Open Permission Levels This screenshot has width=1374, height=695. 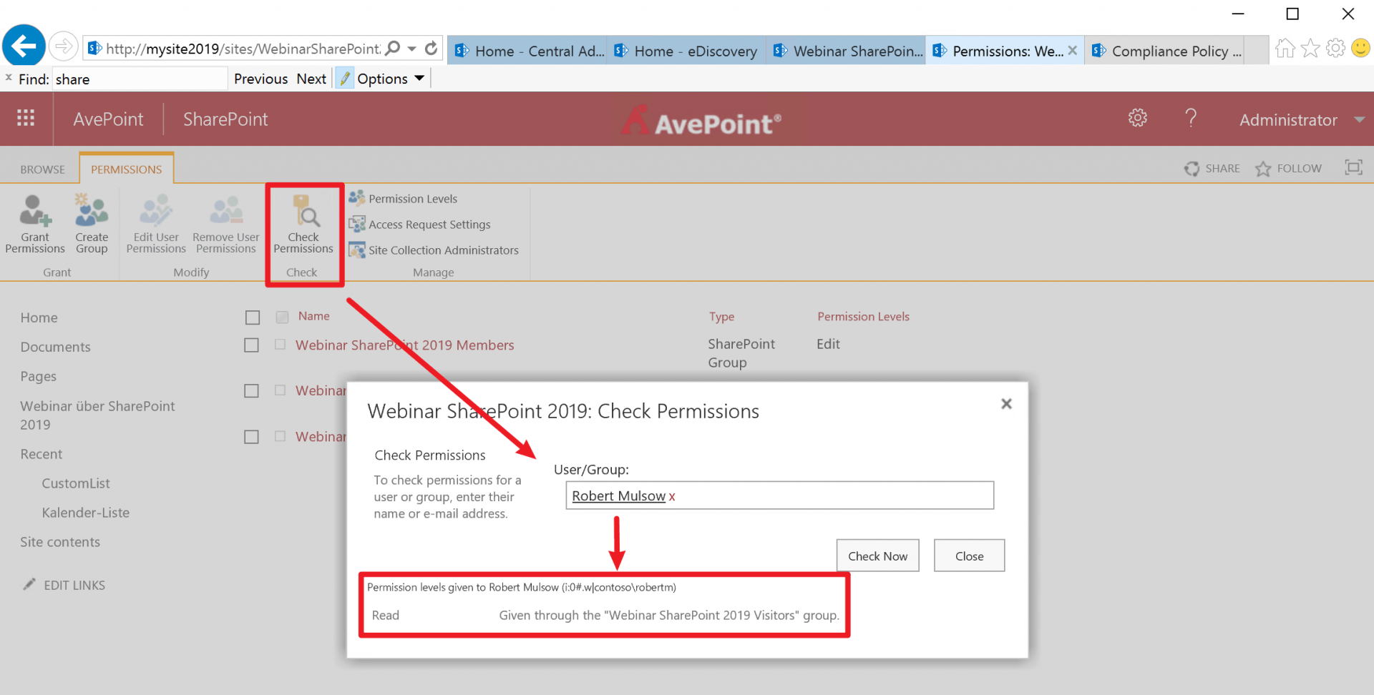tap(411, 198)
